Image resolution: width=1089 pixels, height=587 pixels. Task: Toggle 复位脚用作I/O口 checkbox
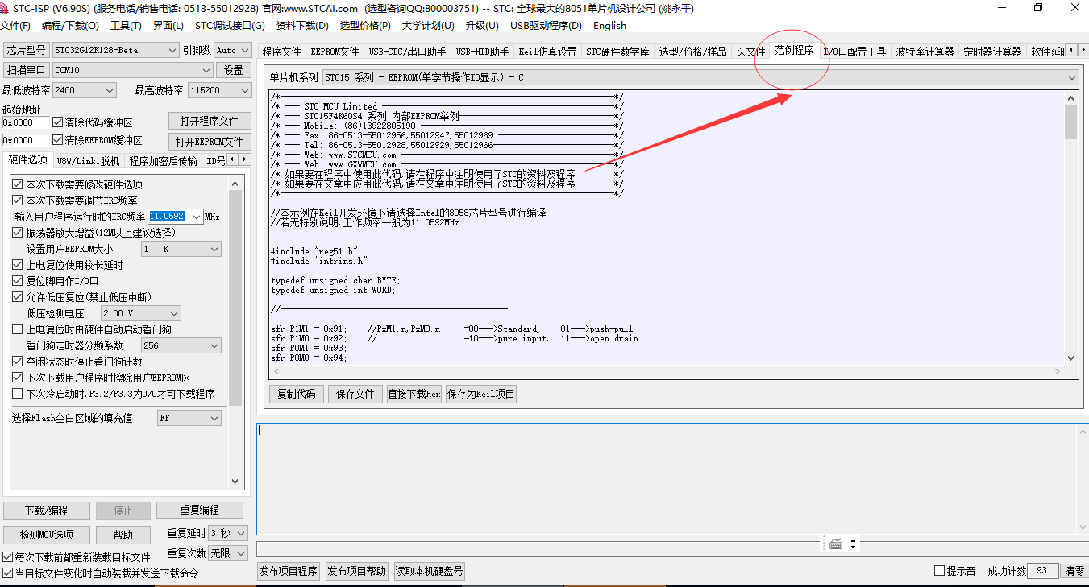point(18,281)
